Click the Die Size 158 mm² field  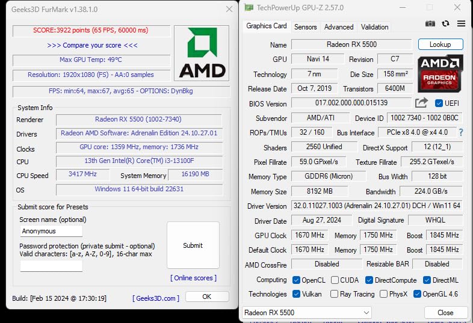click(395, 74)
